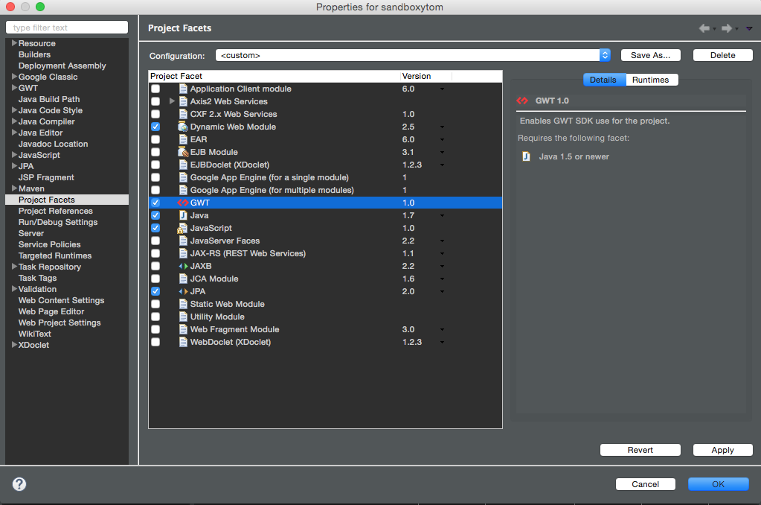Screen dimensions: 761x505
Task: Click the Save As... button
Action: 650,55
